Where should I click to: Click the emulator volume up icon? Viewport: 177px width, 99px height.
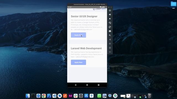point(110,15)
